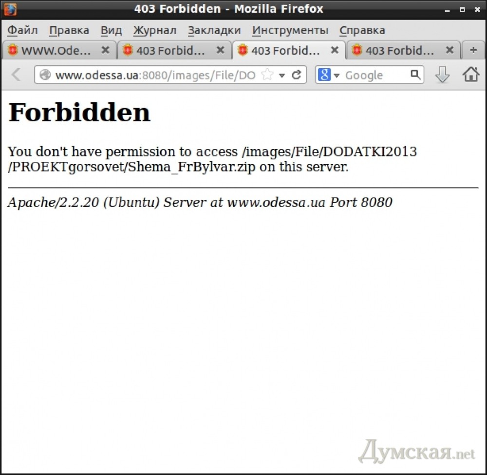This screenshot has width=487, height=475.
Task: Open the Закладки menu
Action: pos(214,30)
